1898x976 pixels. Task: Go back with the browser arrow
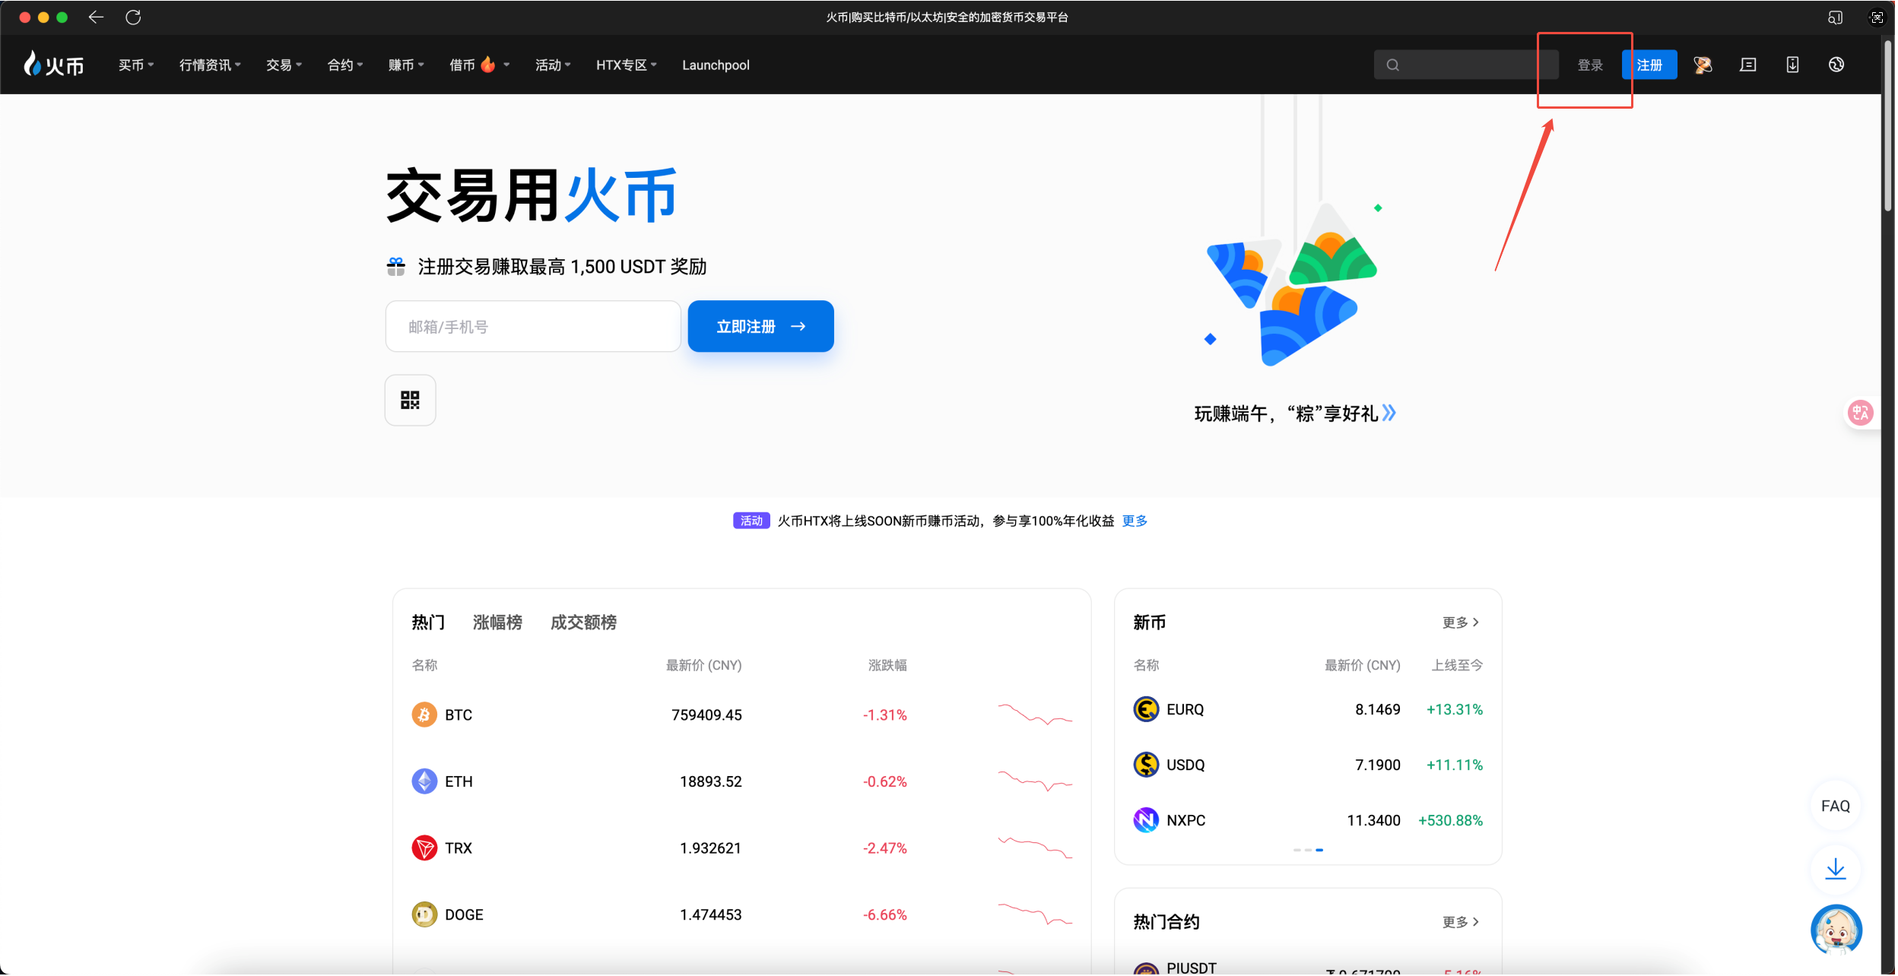pyautogui.click(x=96, y=17)
